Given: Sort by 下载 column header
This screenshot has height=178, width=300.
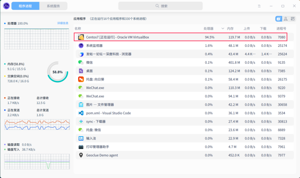Looking at the screenshot, I should pyautogui.click(x=263, y=29).
